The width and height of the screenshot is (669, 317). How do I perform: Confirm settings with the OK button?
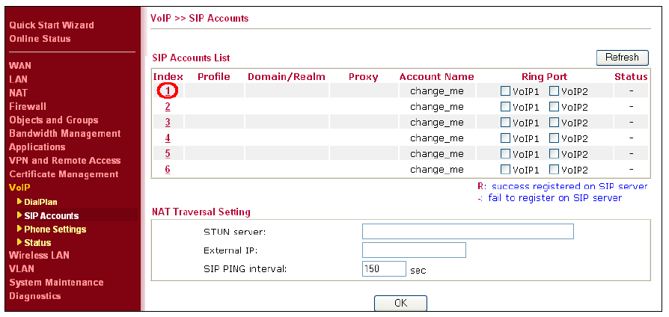coord(400,303)
